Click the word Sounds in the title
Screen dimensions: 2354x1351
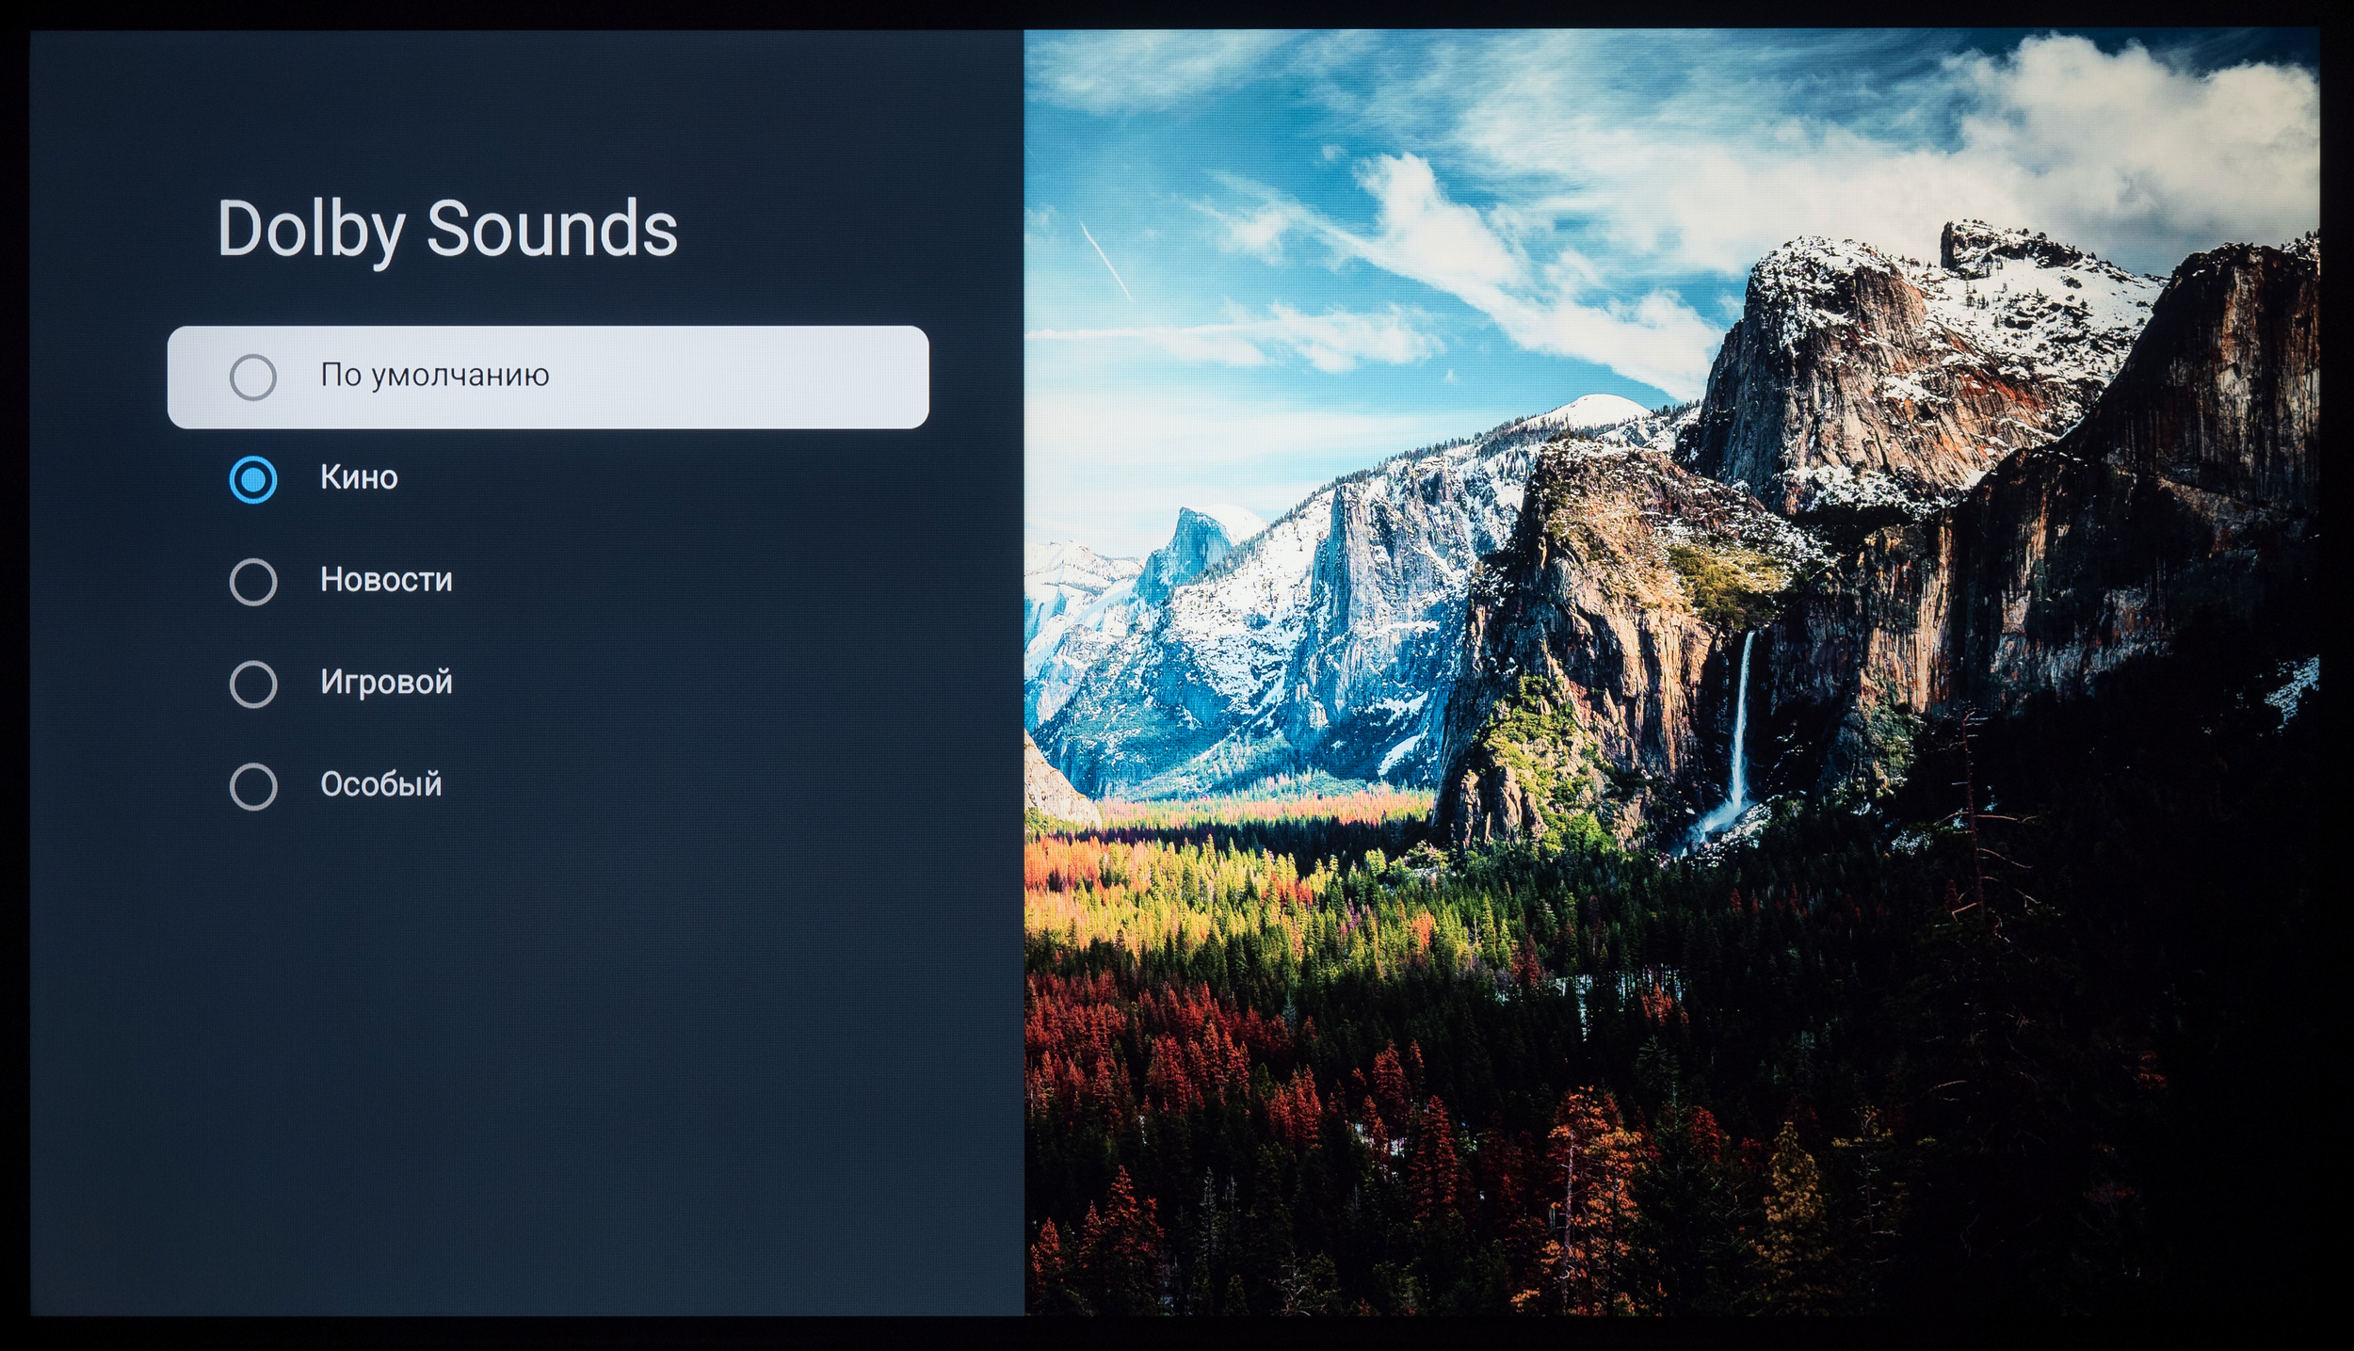553,228
